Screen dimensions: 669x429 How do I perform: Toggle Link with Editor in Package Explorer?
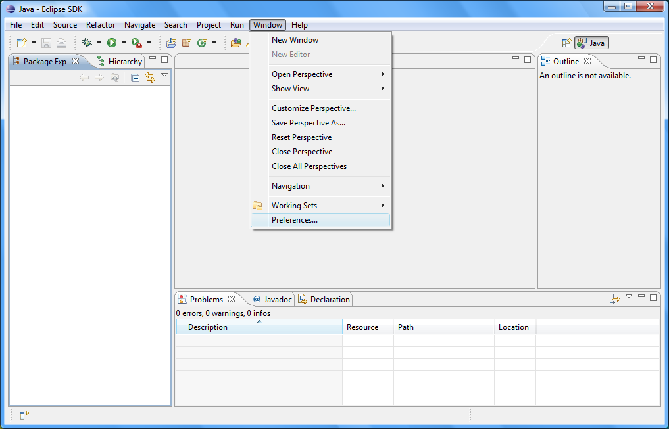pyautogui.click(x=150, y=78)
